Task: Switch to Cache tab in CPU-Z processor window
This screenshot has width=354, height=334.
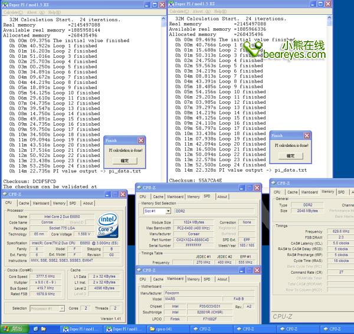Action: pos(24,203)
